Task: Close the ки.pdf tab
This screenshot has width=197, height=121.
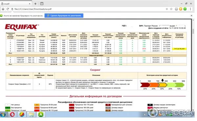Action: (x=30, y=4)
